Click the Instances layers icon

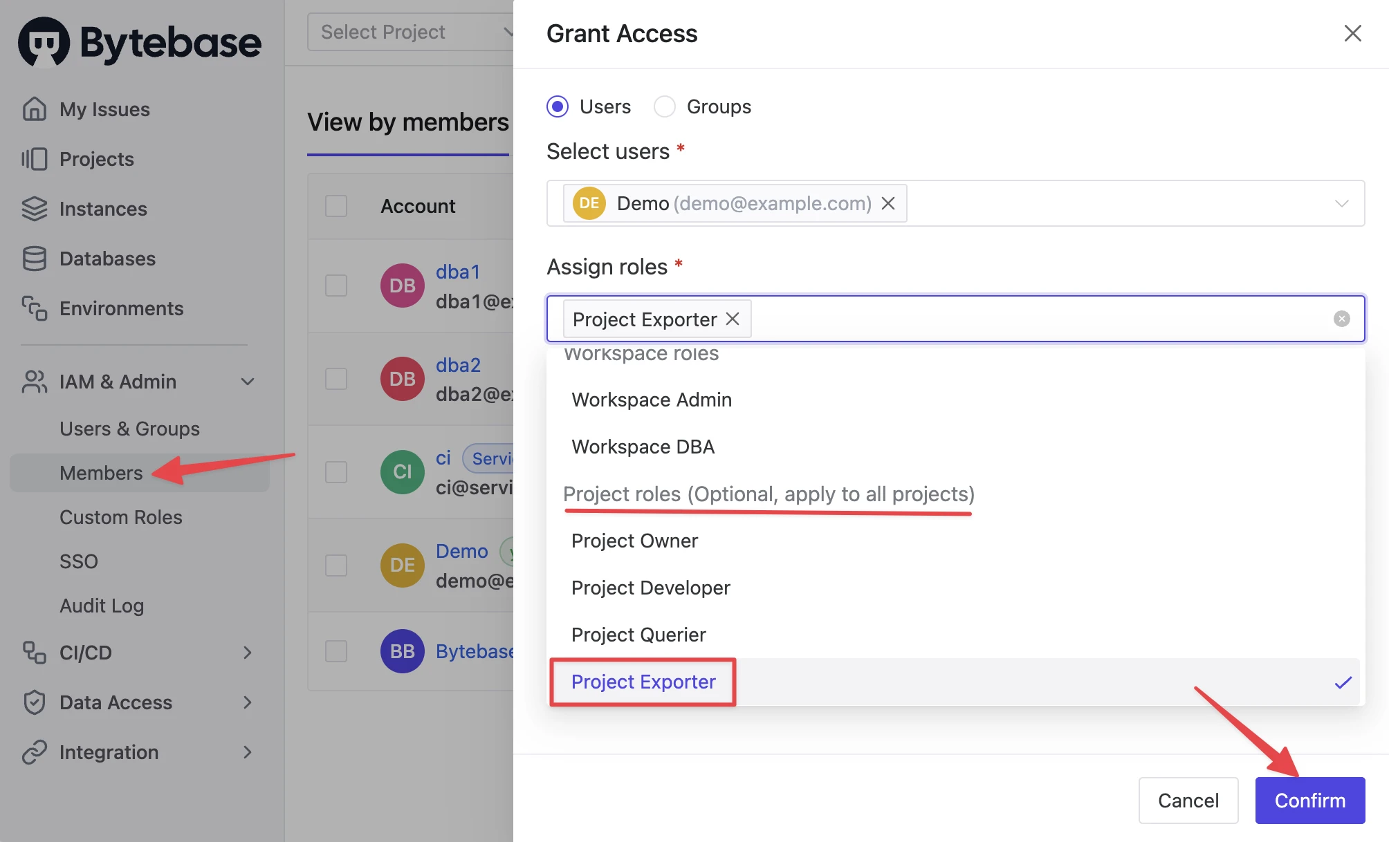click(34, 209)
